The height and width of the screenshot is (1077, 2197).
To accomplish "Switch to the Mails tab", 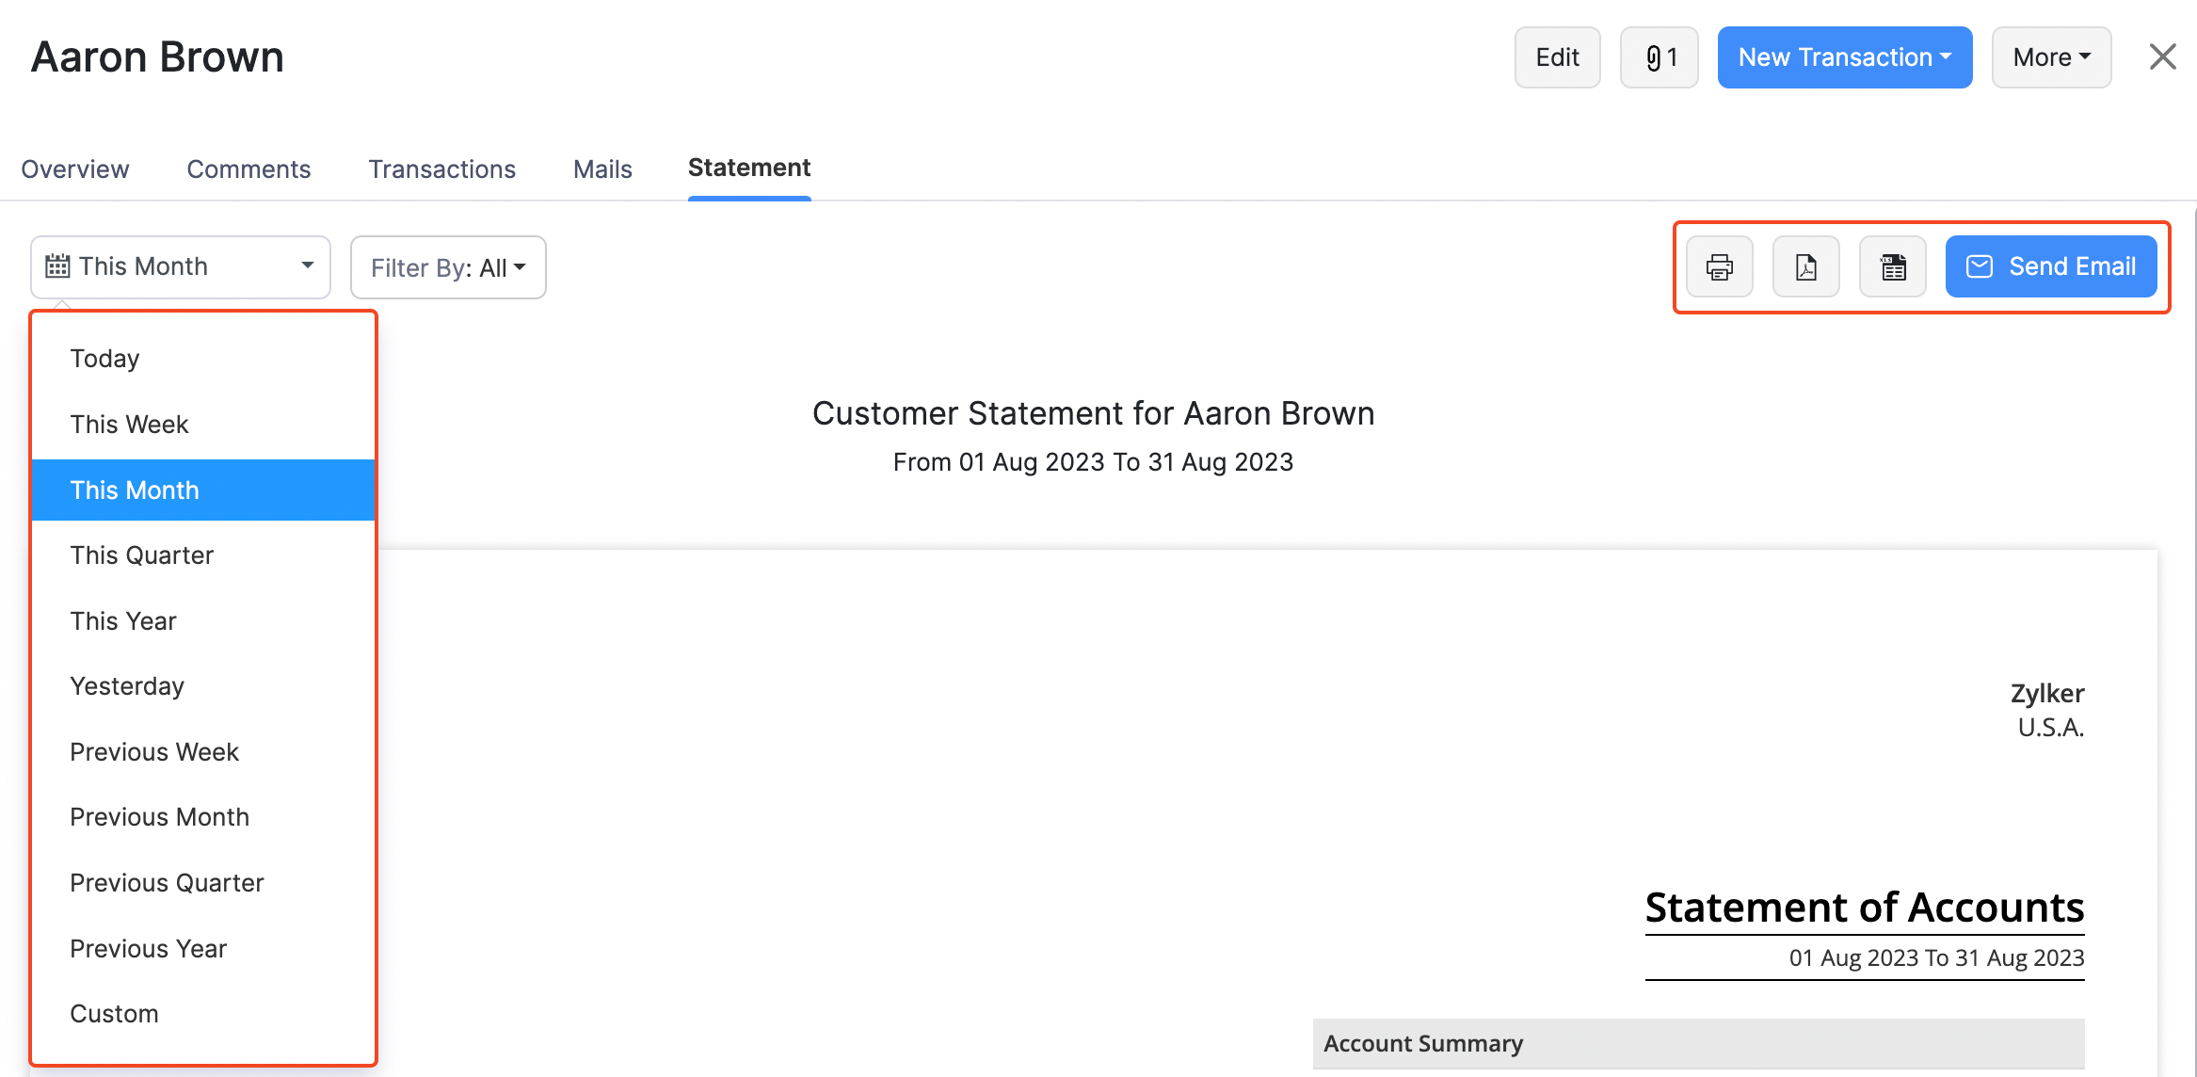I will [x=601, y=169].
